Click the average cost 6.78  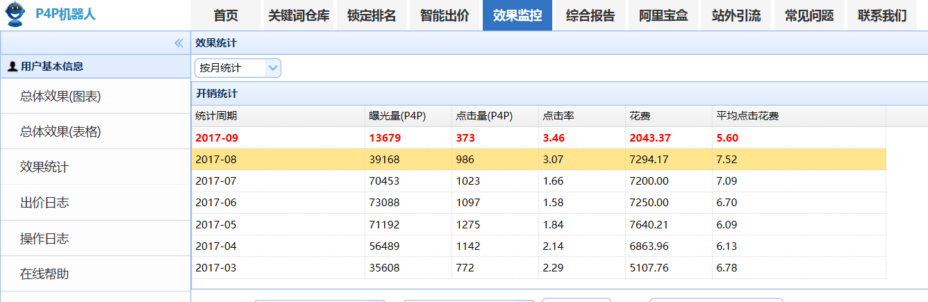point(727,267)
